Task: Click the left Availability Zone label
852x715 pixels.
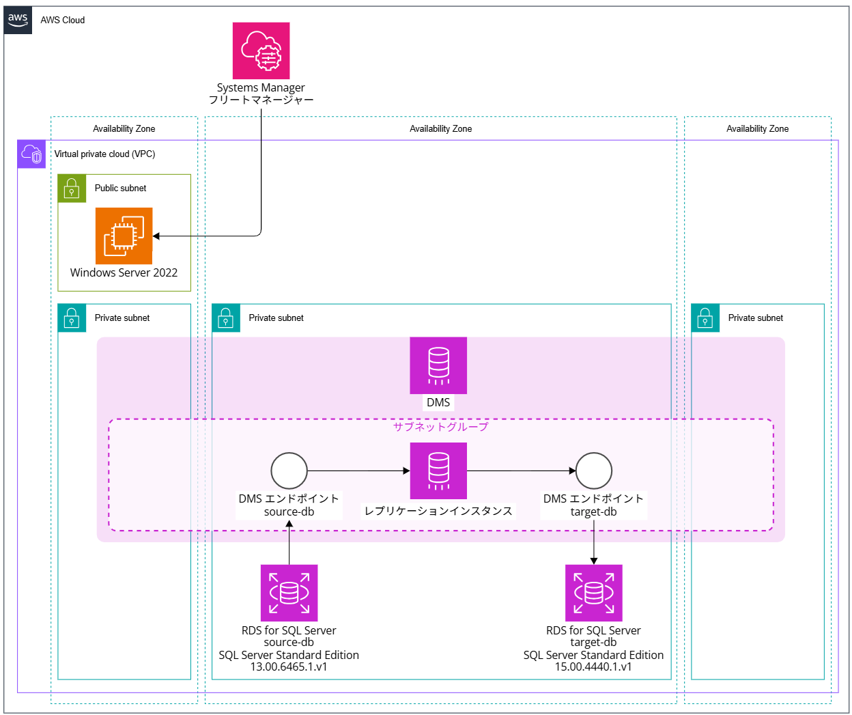Action: click(124, 128)
